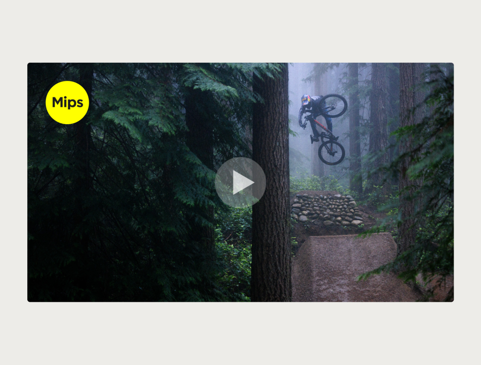Click the stacked river-rock wall
This screenshot has width=481, height=365.
pos(327,210)
